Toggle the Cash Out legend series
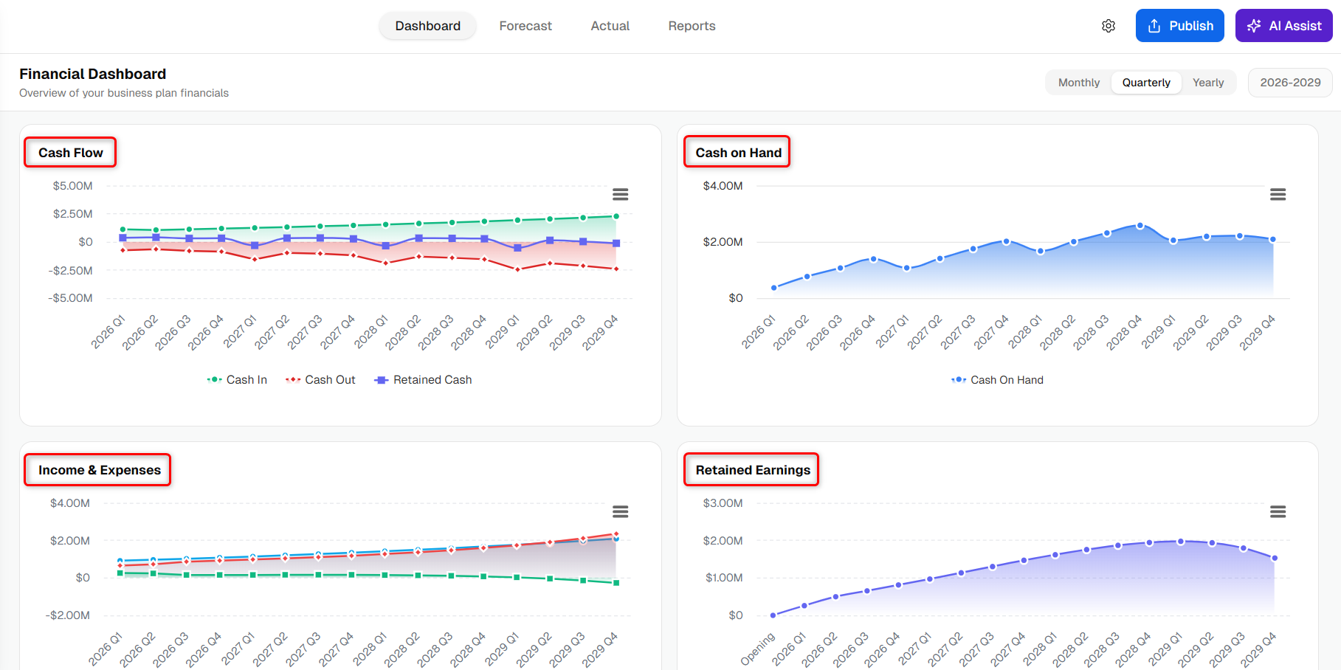The width and height of the screenshot is (1341, 670). 320,380
